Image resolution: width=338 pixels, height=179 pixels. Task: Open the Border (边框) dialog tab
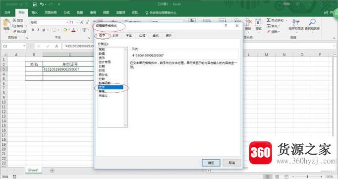tap(142, 36)
